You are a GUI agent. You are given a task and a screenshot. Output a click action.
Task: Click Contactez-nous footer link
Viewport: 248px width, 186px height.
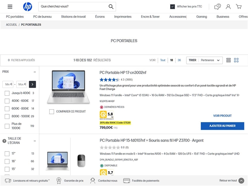pos(108,181)
